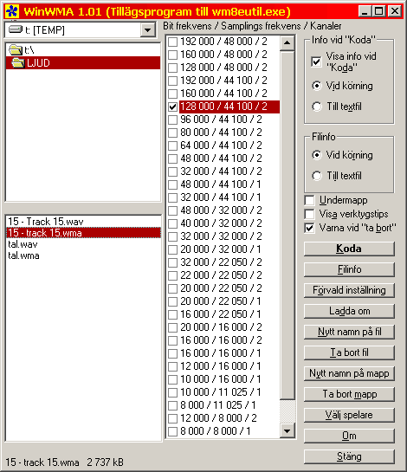Check the 20 000 / 22 050 / 2 box
407x472 pixels.
point(172,288)
